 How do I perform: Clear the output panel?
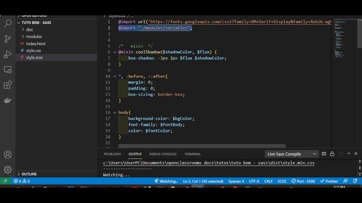[x=324, y=154]
